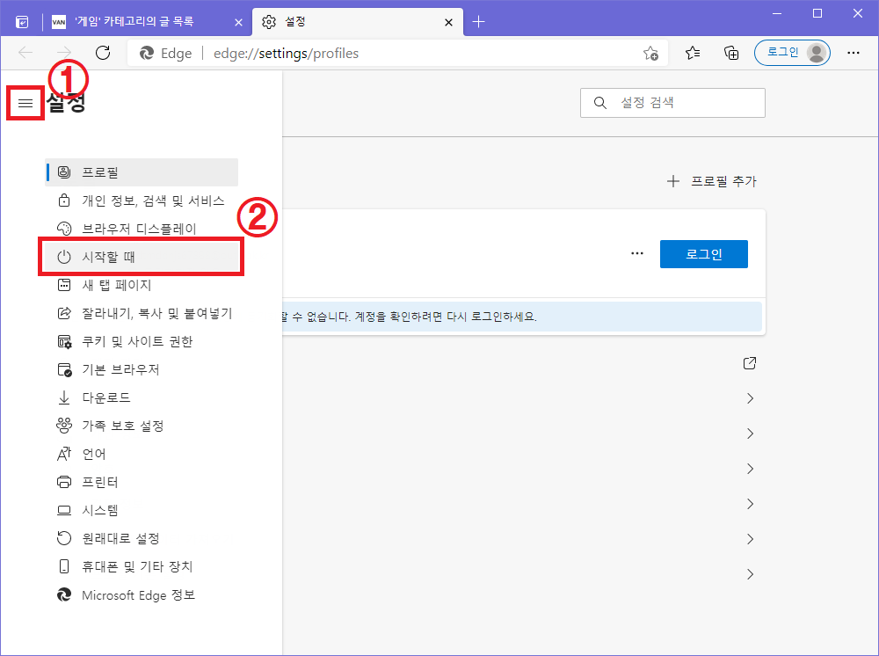Viewport: 879px width, 656px height.
Task: Click the back navigation arrow
Action: point(25,53)
